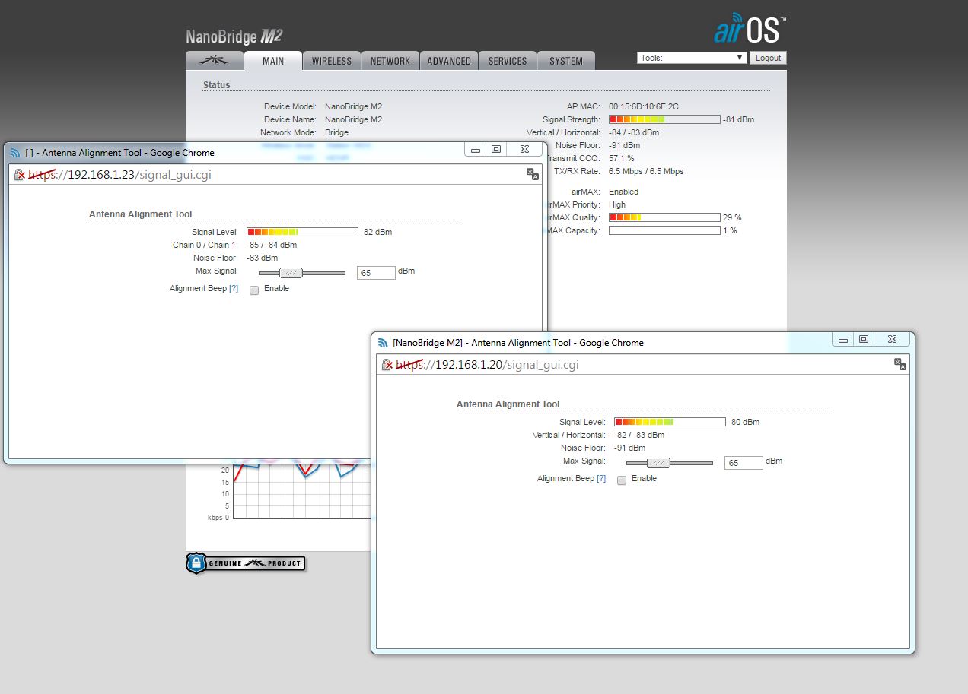The height and width of the screenshot is (694, 968).
Task: Click Noise Floor -83 dBm in 192.168.1.23 window
Action: coord(263,258)
